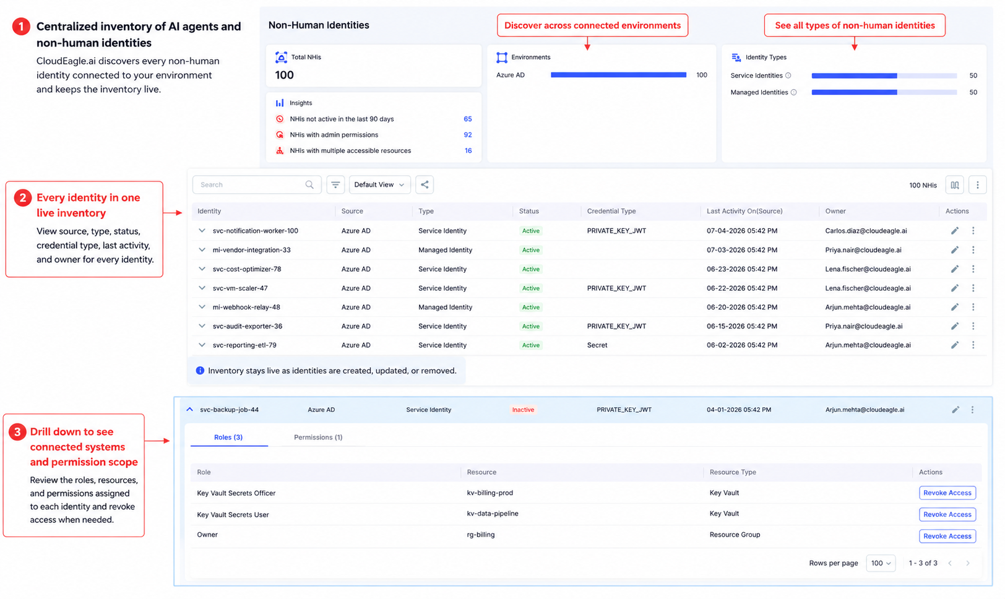Open more actions for svc-vm-scaler-47

tap(973, 288)
